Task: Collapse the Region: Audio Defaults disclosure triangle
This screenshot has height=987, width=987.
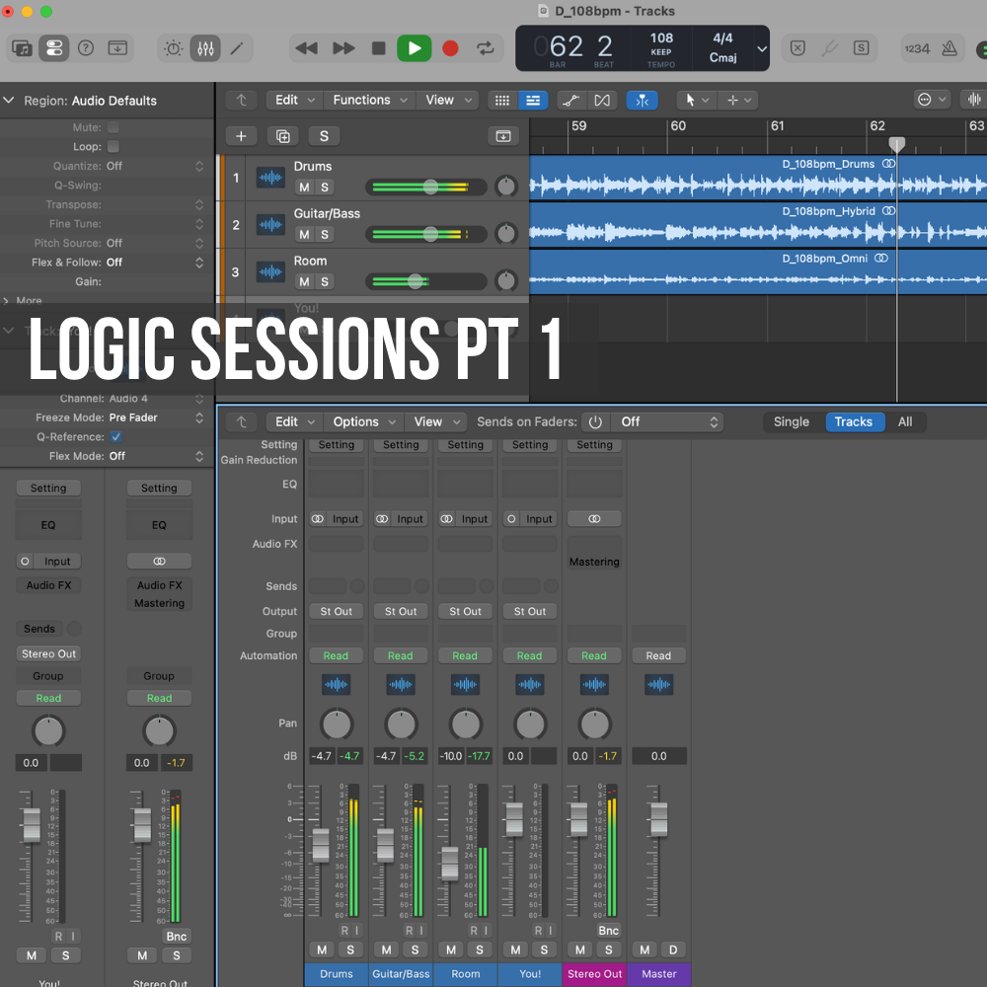Action: (9, 100)
